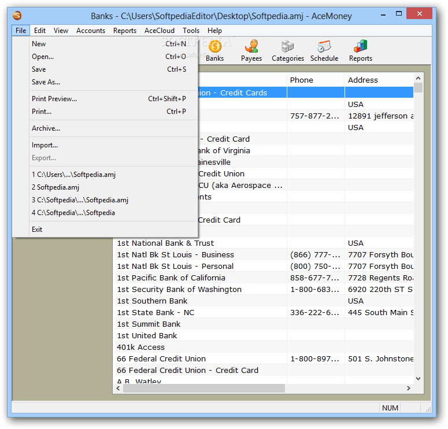Select 1st Southern Bank row
448x429 pixels.
tap(263, 301)
